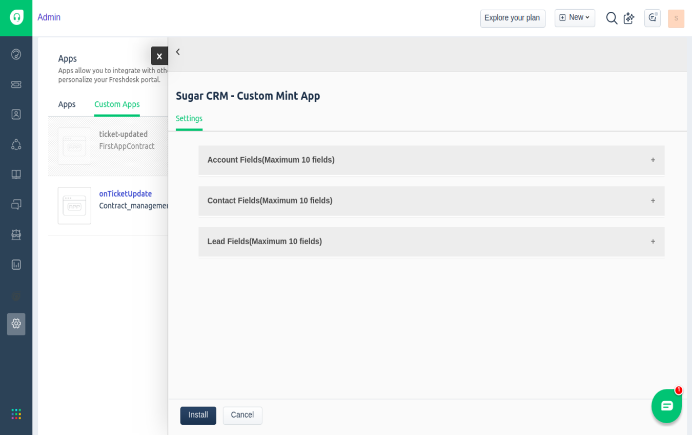Select the Settings tab

[189, 119]
